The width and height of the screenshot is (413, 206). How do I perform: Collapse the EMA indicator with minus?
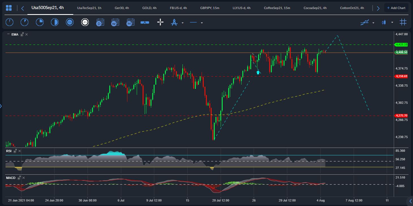(8, 34)
